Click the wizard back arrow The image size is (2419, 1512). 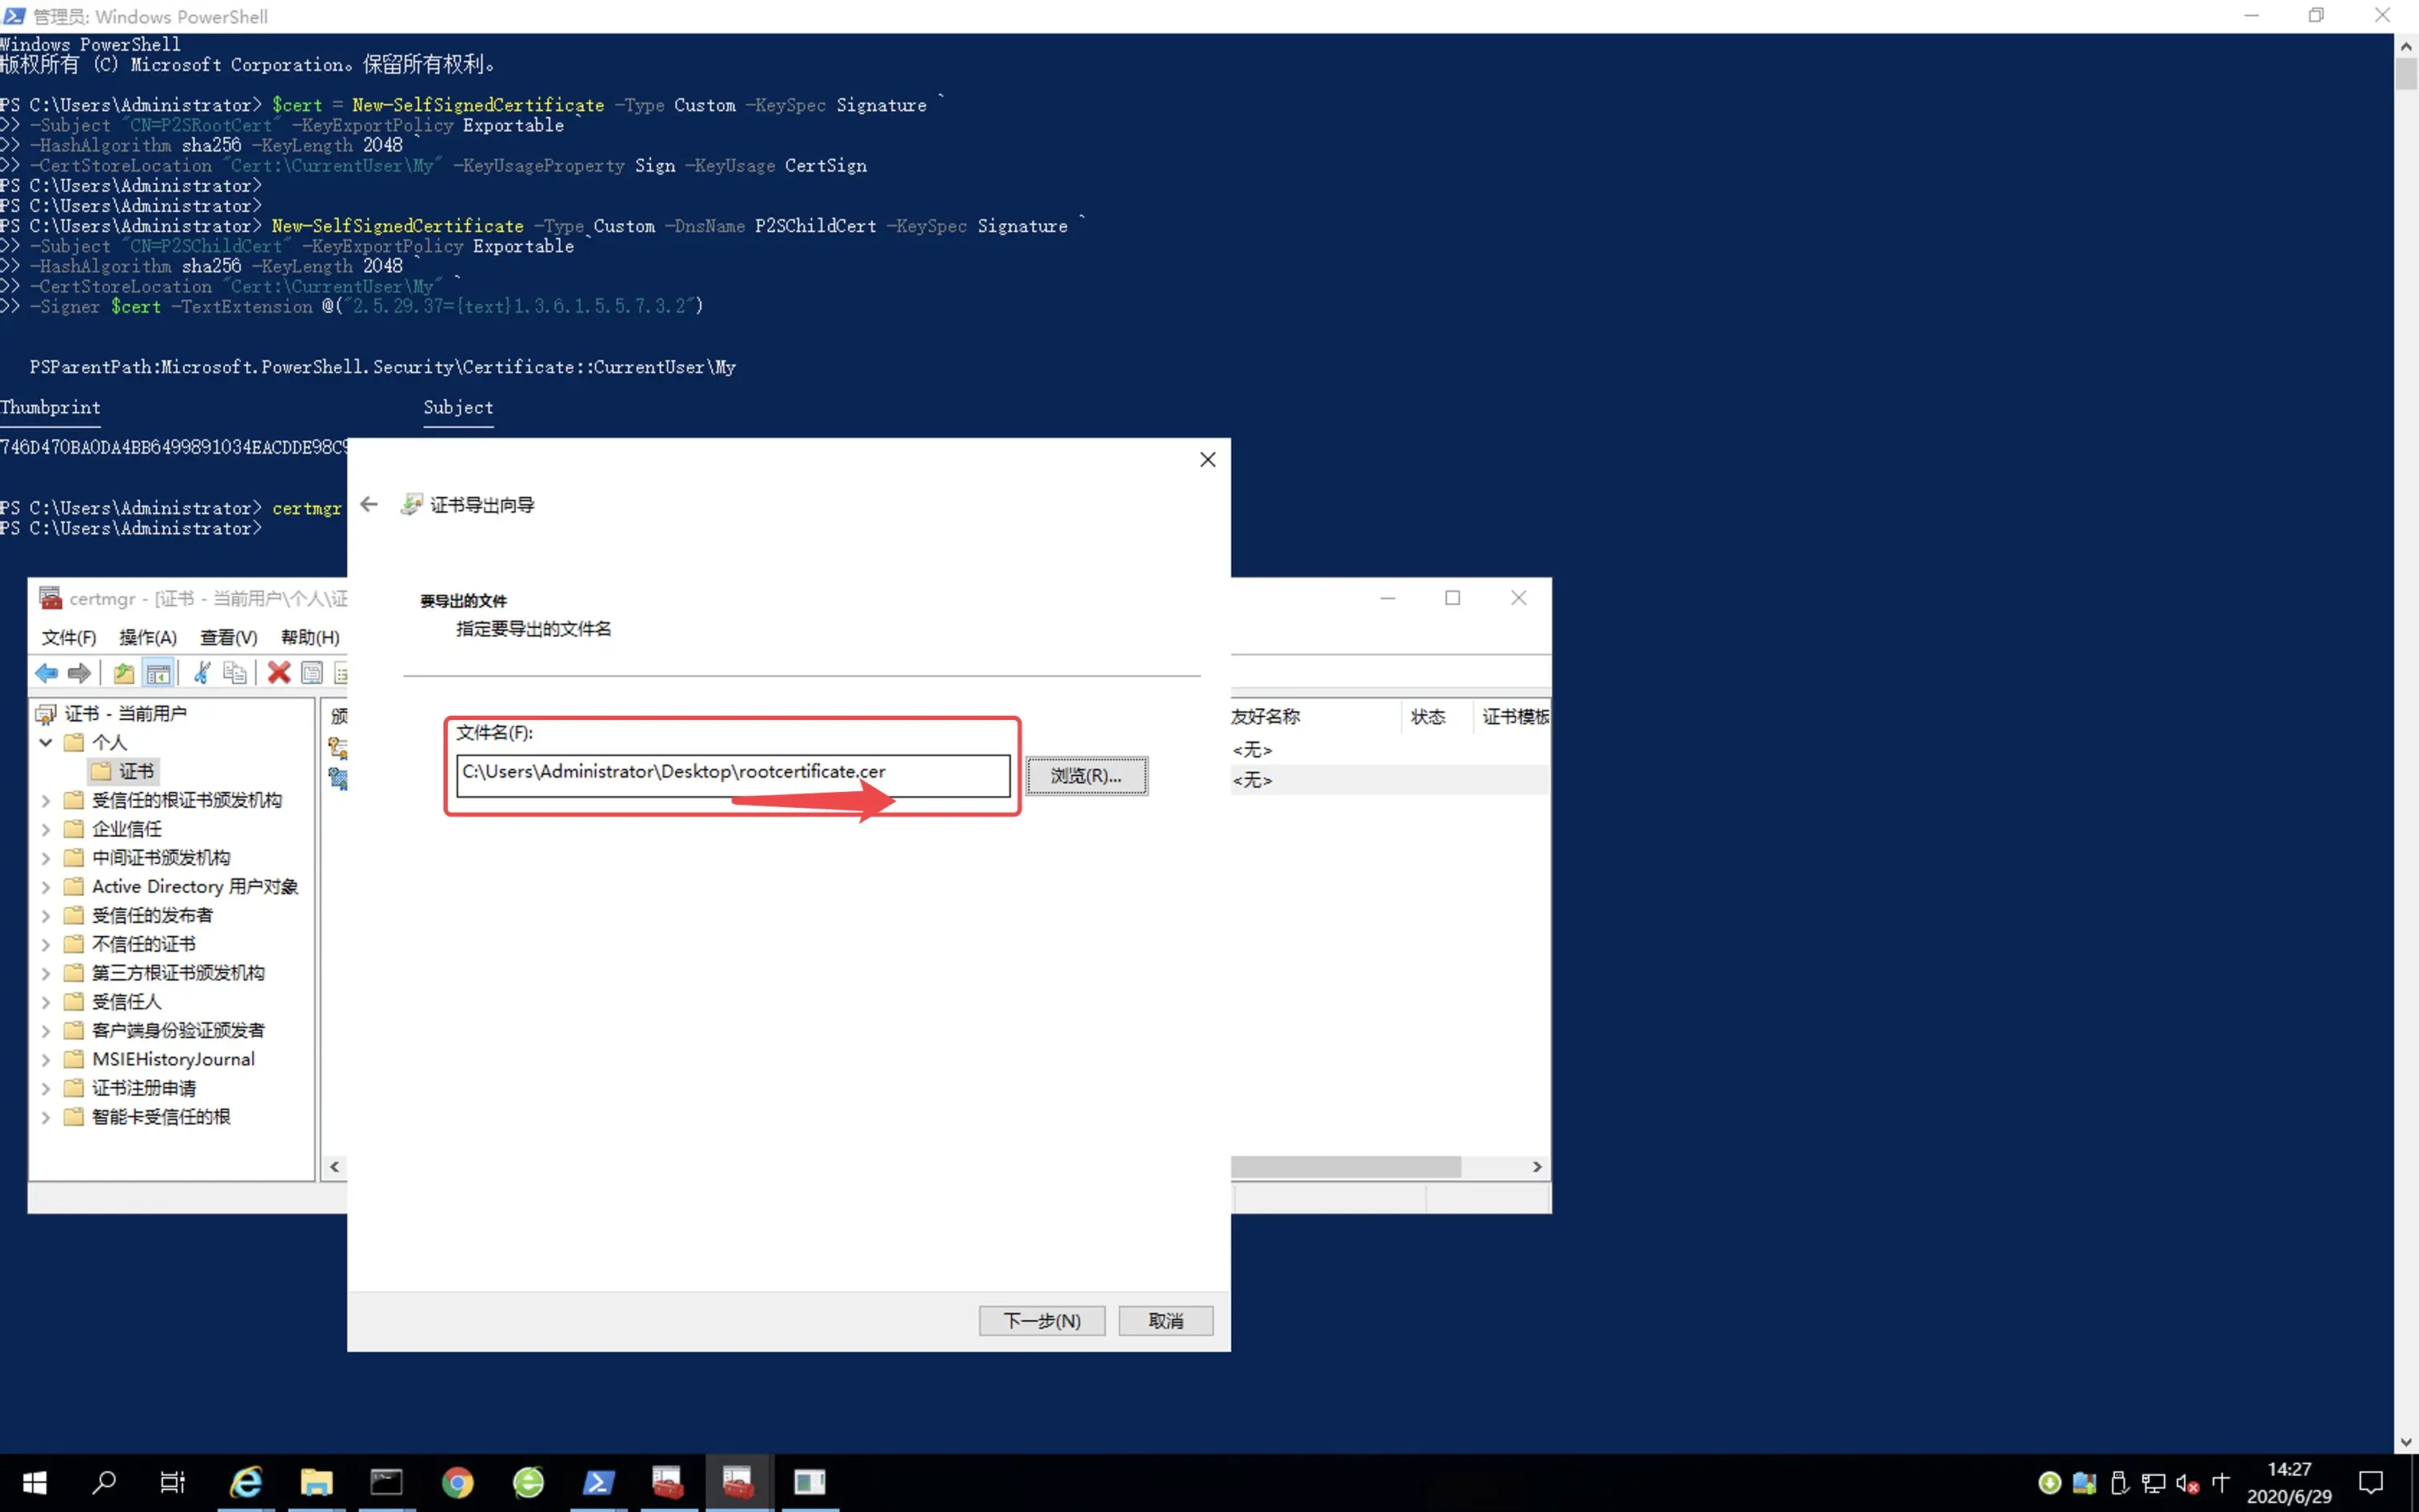pyautogui.click(x=369, y=505)
